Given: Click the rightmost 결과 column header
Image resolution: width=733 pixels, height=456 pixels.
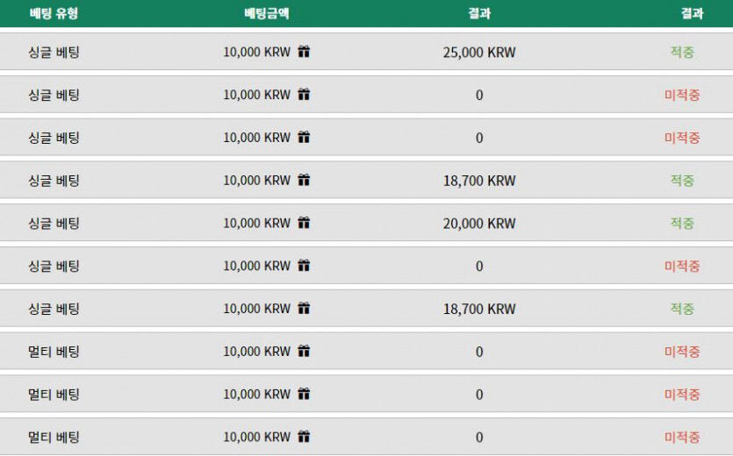Looking at the screenshot, I should (x=692, y=13).
